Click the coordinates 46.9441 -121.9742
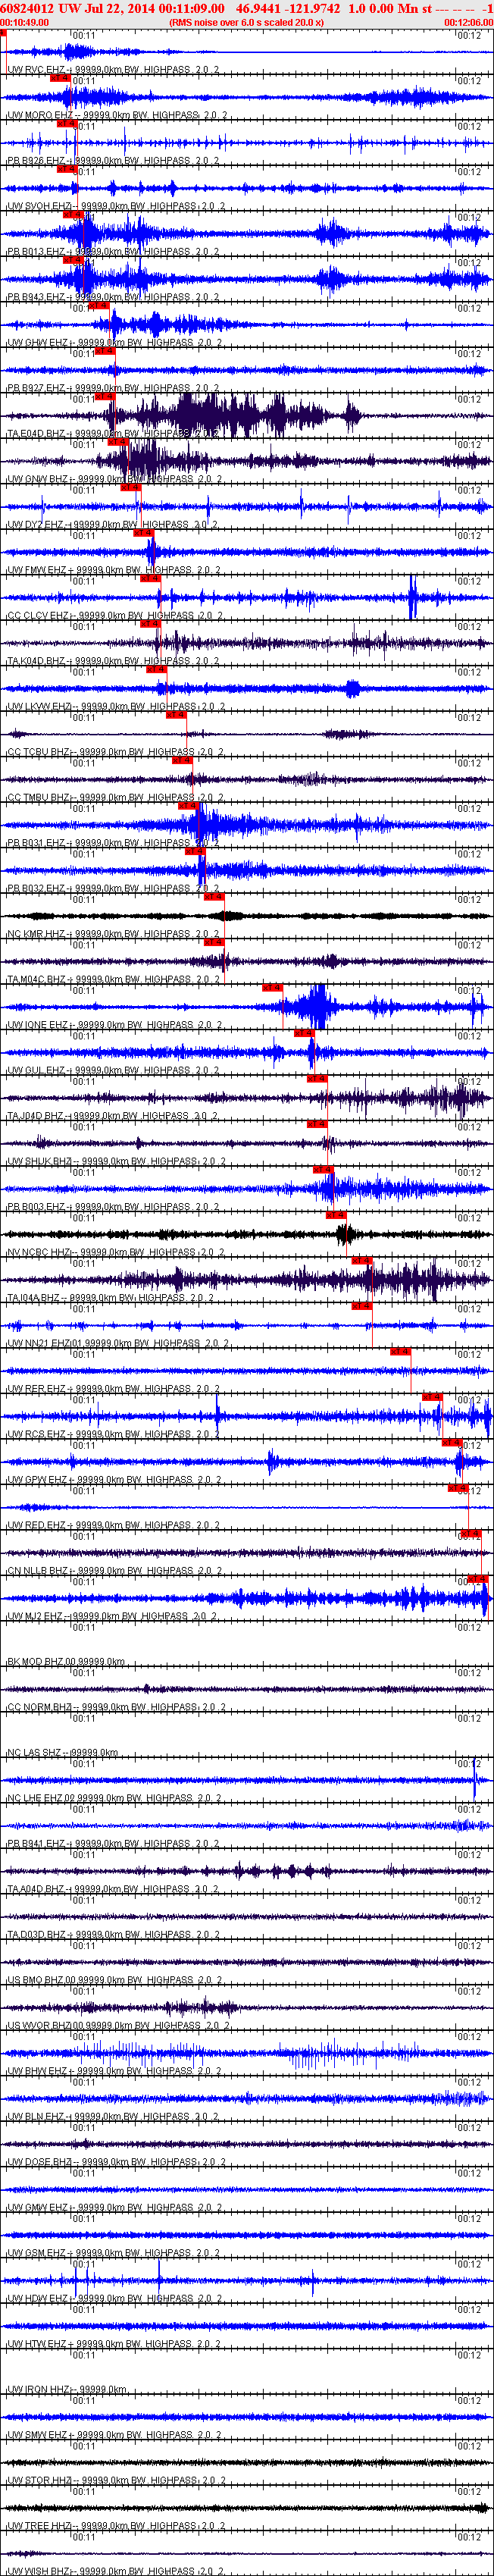Image resolution: width=494 pixels, height=2576 pixels. click(287, 7)
